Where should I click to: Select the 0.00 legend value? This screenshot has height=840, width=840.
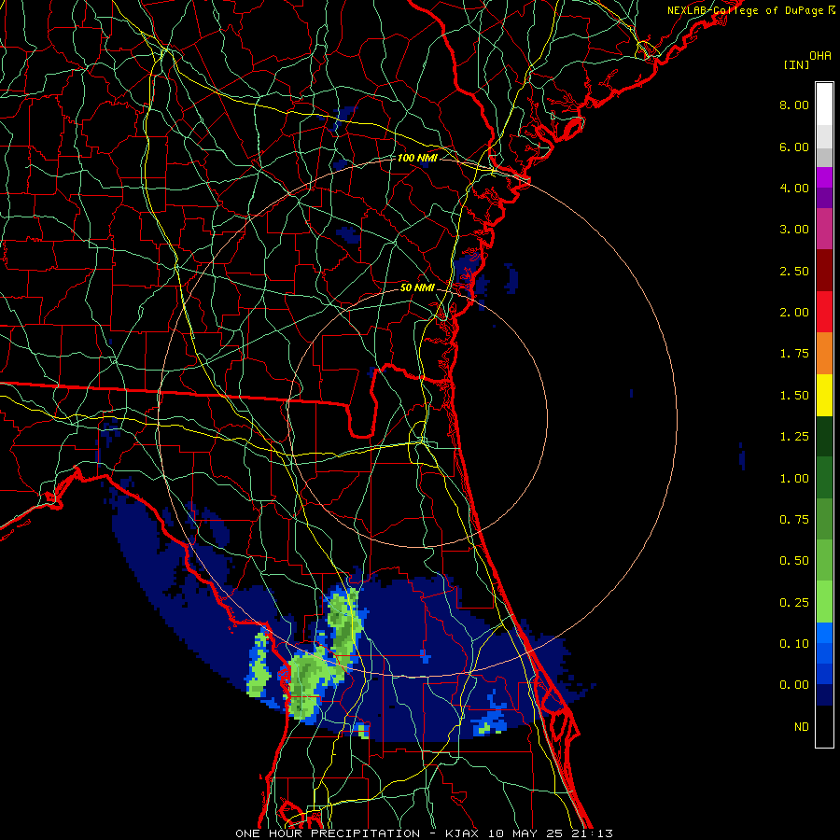pos(794,685)
